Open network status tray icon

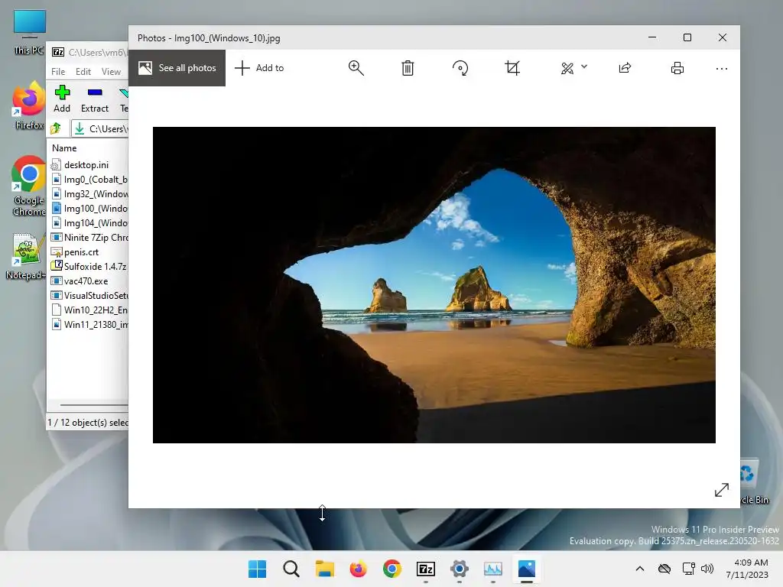[x=689, y=569]
